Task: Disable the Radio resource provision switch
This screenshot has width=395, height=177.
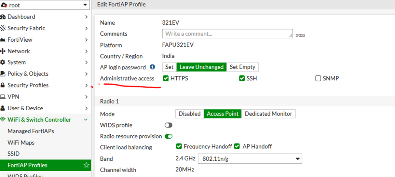Action: 169,136
